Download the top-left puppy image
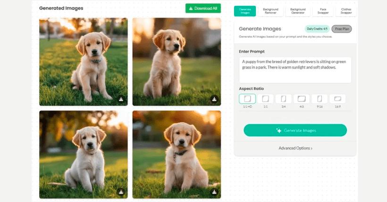This screenshot has height=202, width=387. click(x=121, y=99)
